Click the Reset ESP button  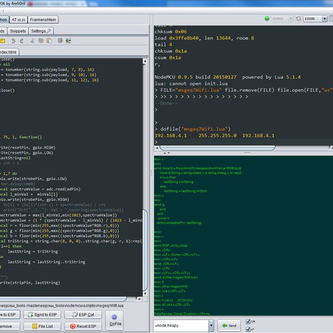tap(83, 326)
